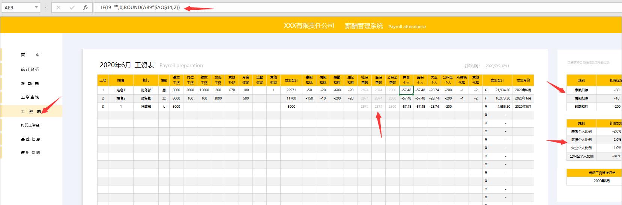Click the Cancel (X) formula icon
Image resolution: width=622 pixels, height=205 pixels.
click(x=59, y=8)
